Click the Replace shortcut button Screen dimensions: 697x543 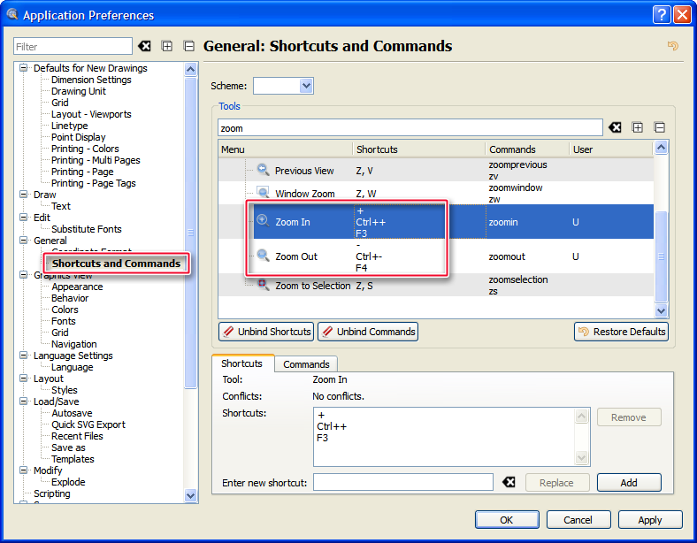pos(557,483)
